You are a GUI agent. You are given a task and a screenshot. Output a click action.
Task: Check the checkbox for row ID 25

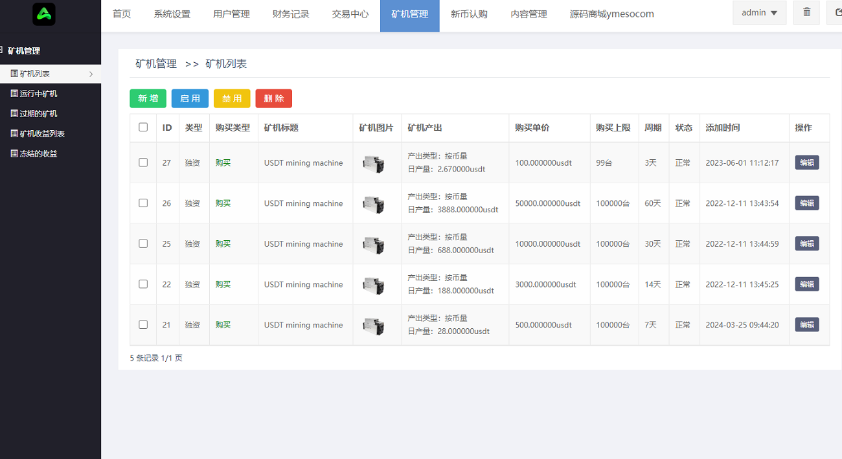coord(143,243)
